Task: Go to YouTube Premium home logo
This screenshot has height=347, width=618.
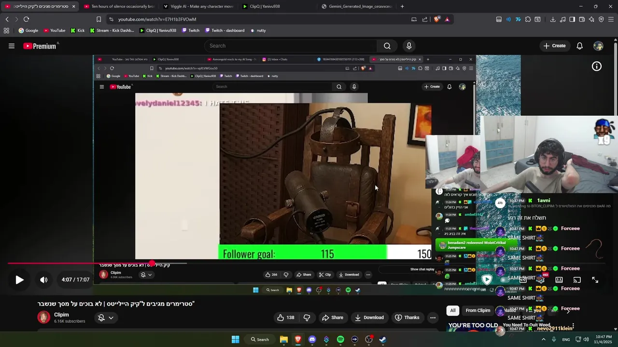Action: point(40,46)
